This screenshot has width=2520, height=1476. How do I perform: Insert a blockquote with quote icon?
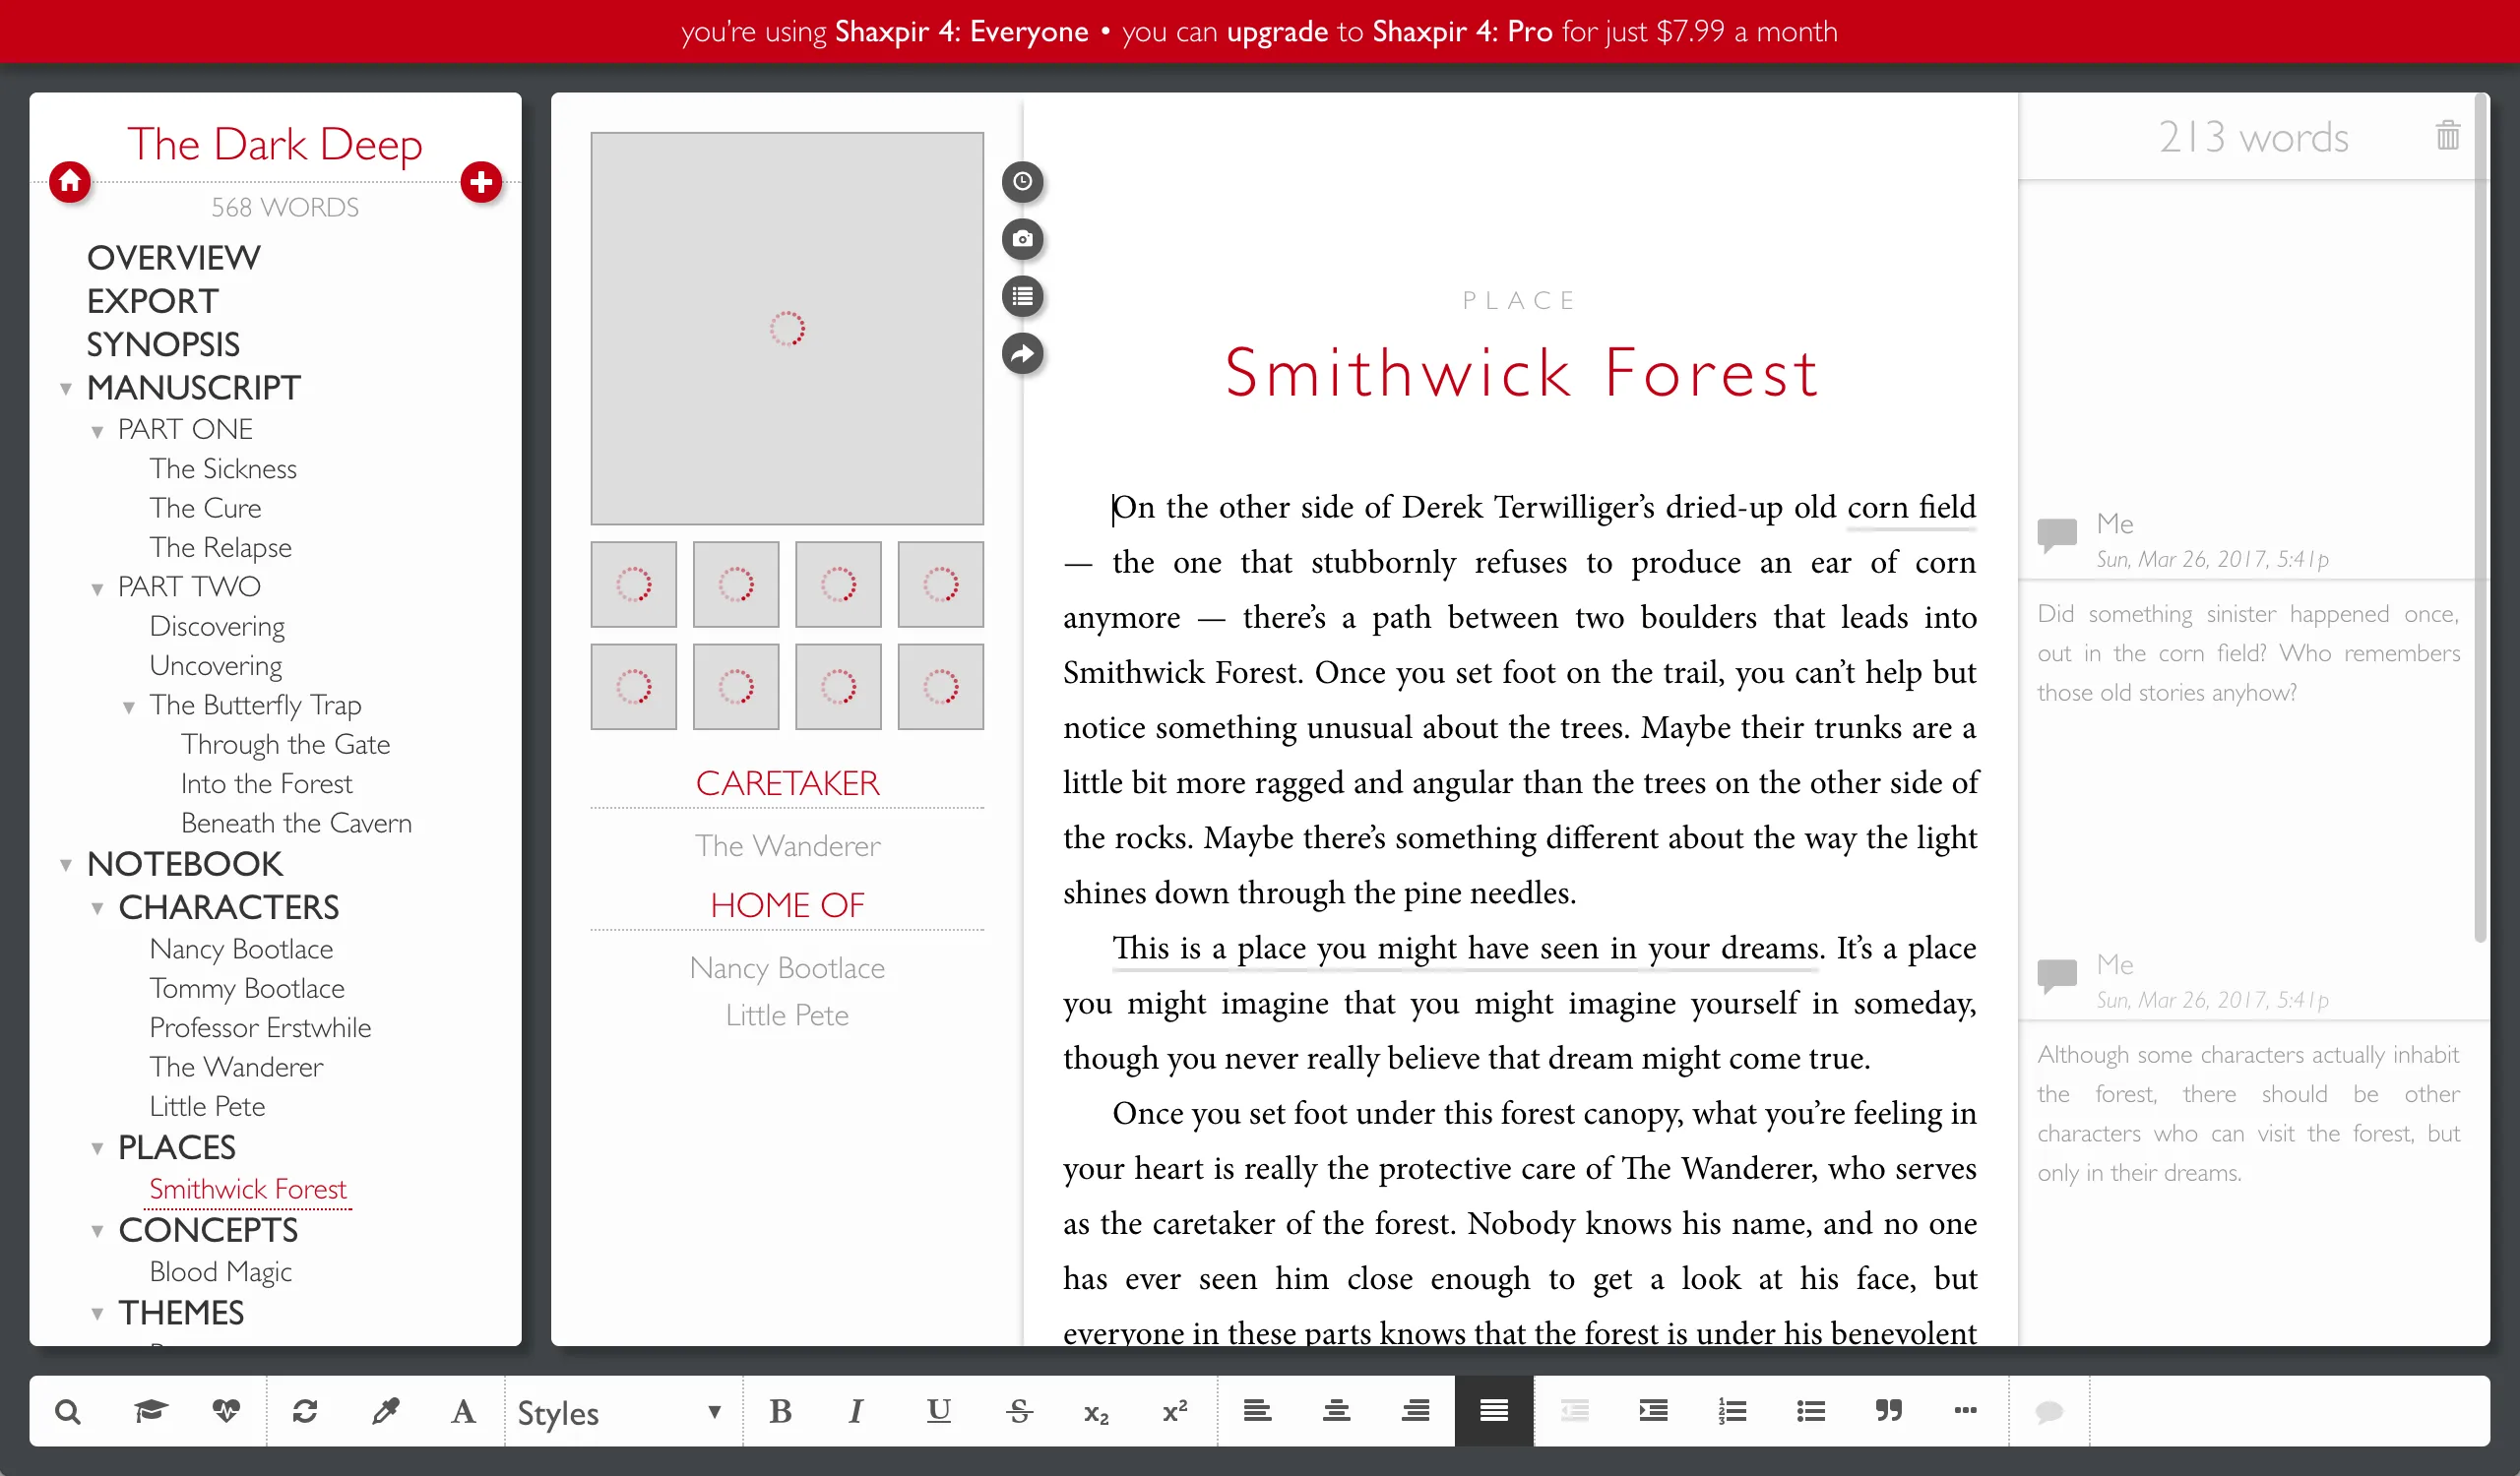coord(1888,1411)
